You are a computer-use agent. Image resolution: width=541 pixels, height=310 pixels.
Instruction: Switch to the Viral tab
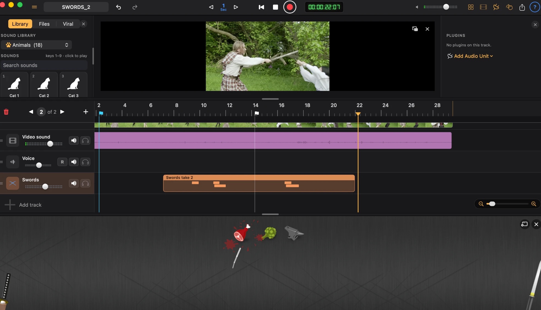pyautogui.click(x=68, y=24)
